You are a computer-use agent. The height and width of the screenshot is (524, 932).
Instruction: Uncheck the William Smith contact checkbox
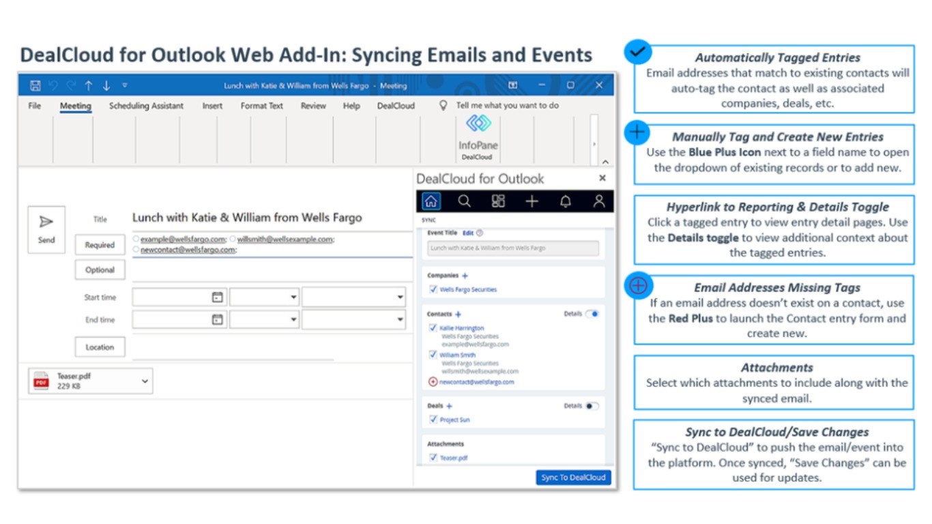click(x=433, y=355)
